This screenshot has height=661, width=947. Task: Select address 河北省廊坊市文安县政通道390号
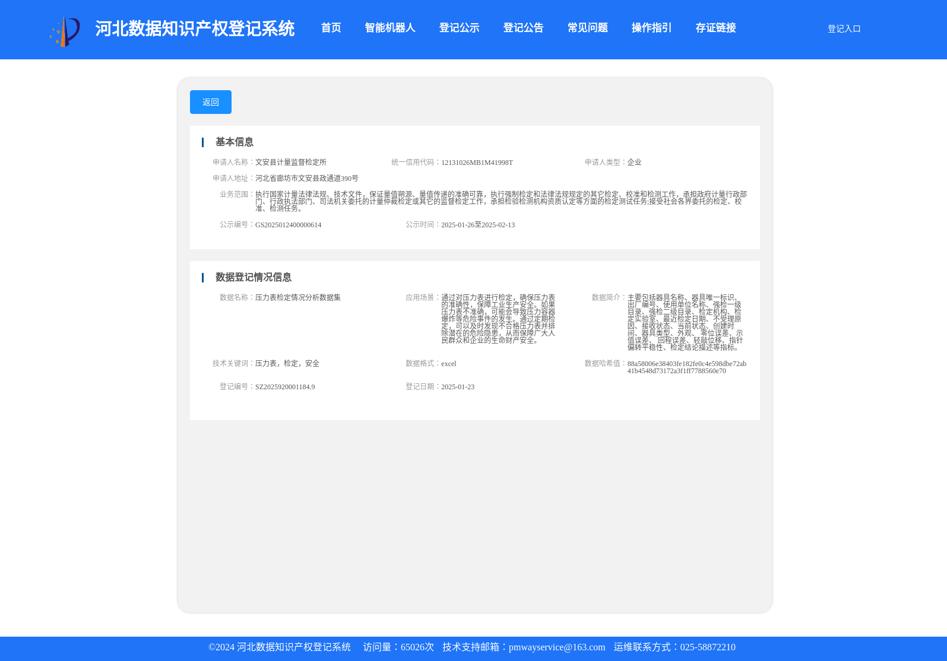[x=307, y=178]
